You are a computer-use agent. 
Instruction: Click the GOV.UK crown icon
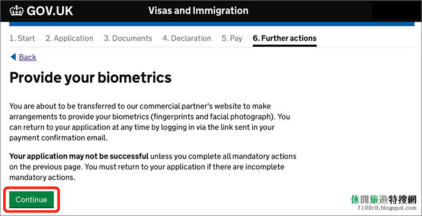17,11
